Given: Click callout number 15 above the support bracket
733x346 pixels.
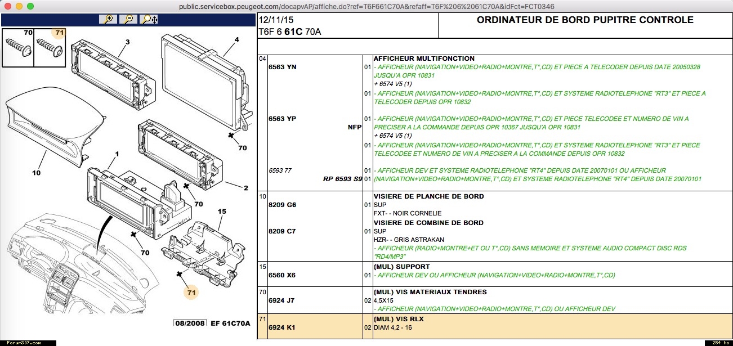Looking at the screenshot, I should (222, 212).
